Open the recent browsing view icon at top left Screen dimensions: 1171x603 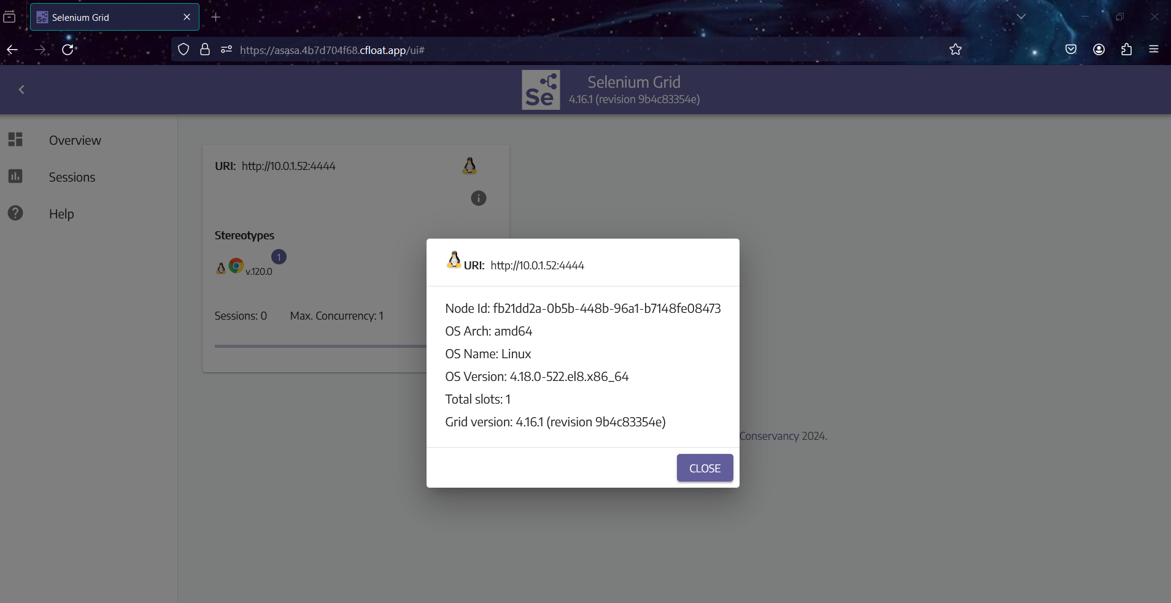tap(9, 17)
